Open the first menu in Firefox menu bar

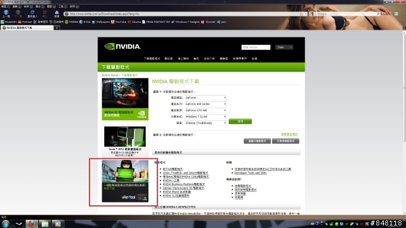tap(5, 6)
